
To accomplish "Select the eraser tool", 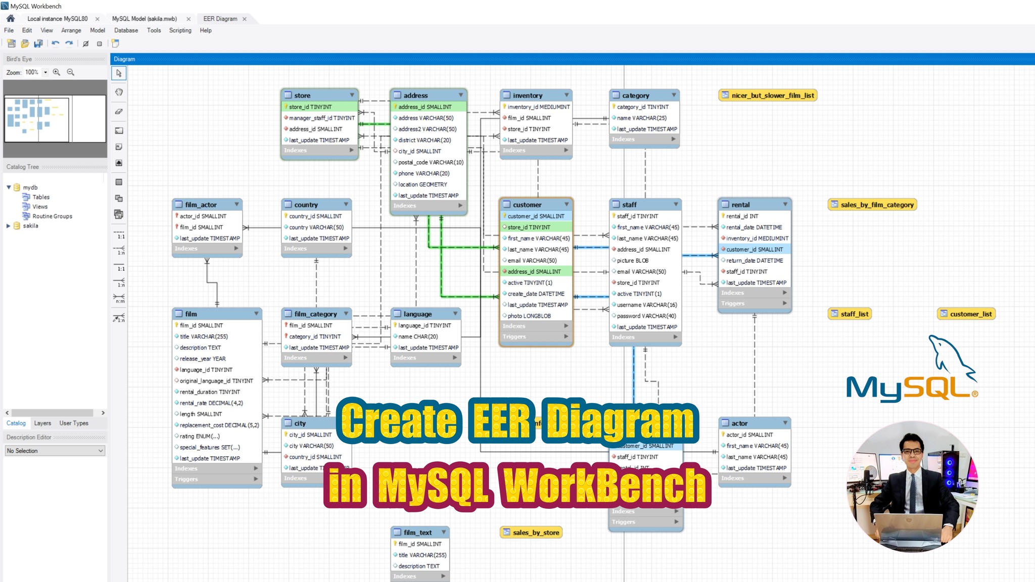I will click(x=119, y=111).
